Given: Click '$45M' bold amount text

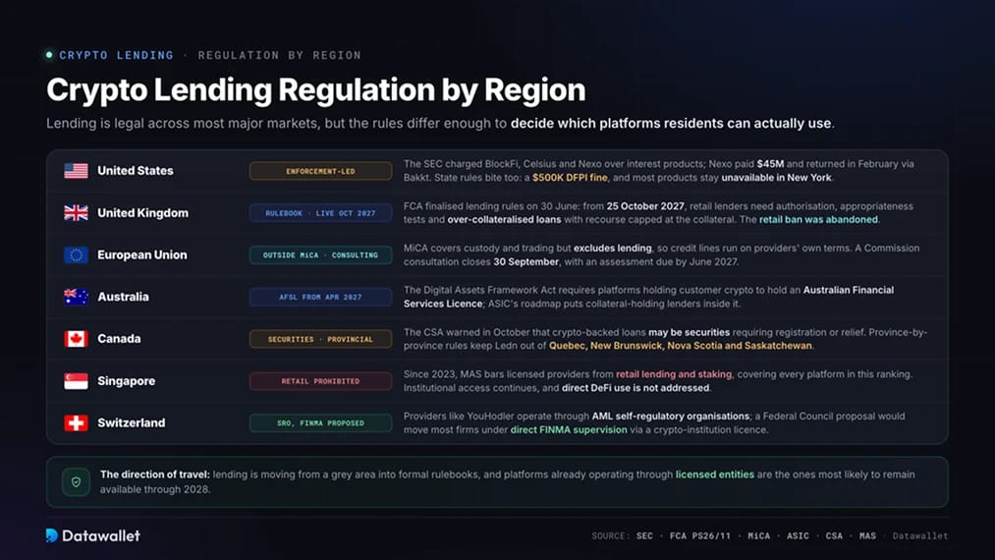Looking at the screenshot, I should [770, 164].
